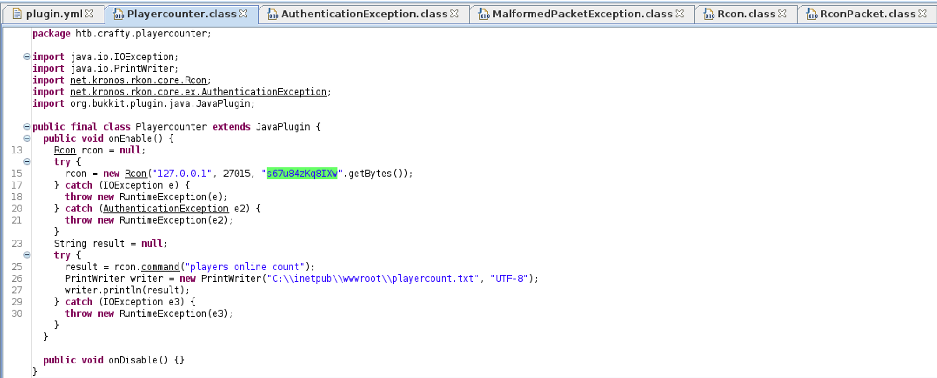Close the RconPacket.class tab
Image resolution: width=937 pixels, height=378 pixels.
coord(922,14)
